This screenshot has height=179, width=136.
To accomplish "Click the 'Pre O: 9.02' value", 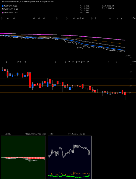I will click(x=85, y=6).
